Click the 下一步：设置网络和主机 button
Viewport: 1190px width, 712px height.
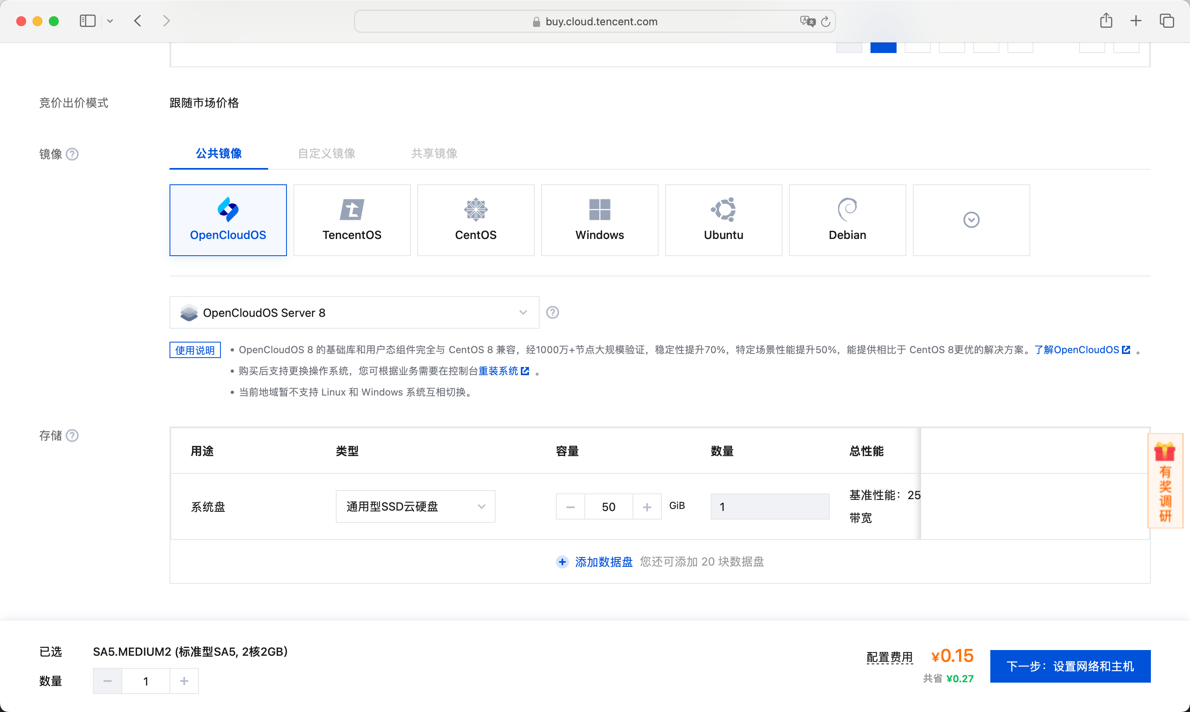coord(1070,666)
